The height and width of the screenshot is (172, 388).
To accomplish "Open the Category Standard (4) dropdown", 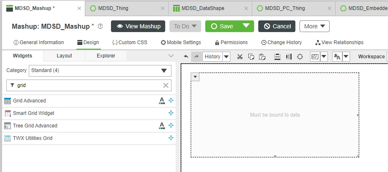I will 100,71.
